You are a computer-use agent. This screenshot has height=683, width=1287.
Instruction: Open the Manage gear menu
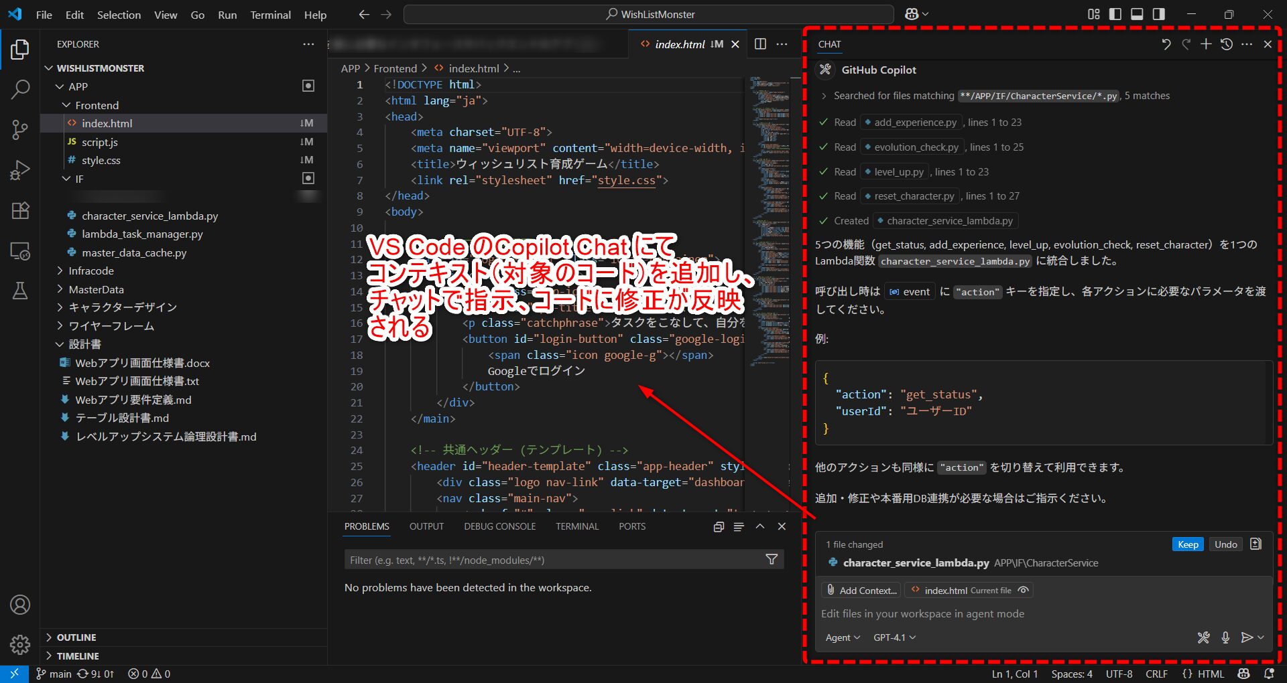(20, 645)
